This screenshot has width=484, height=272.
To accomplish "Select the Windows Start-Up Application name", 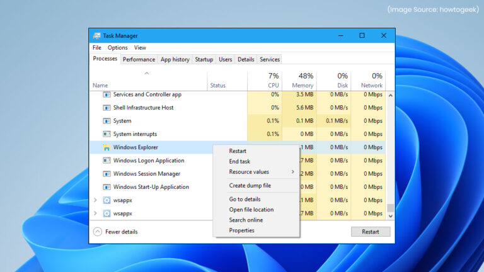I will point(151,187).
